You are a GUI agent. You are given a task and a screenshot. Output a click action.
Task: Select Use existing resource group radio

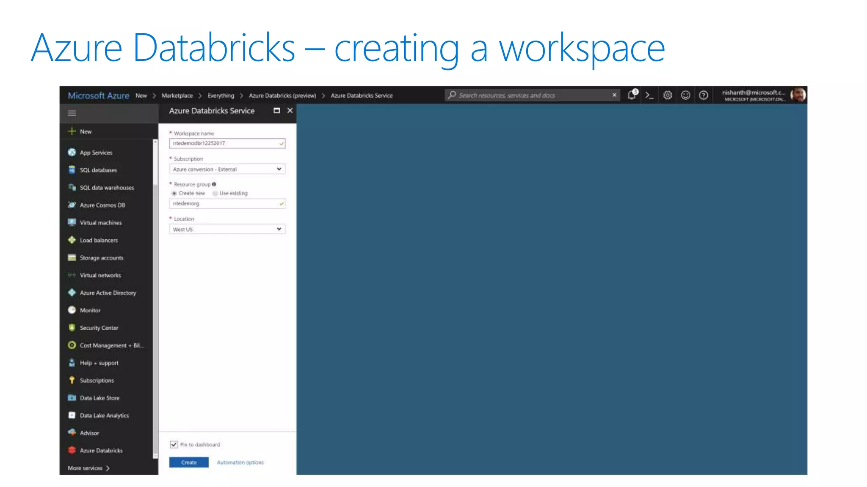215,193
